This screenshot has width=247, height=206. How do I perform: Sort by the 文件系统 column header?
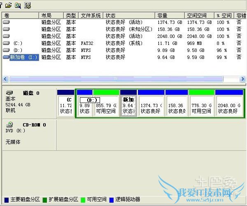pos(91,15)
